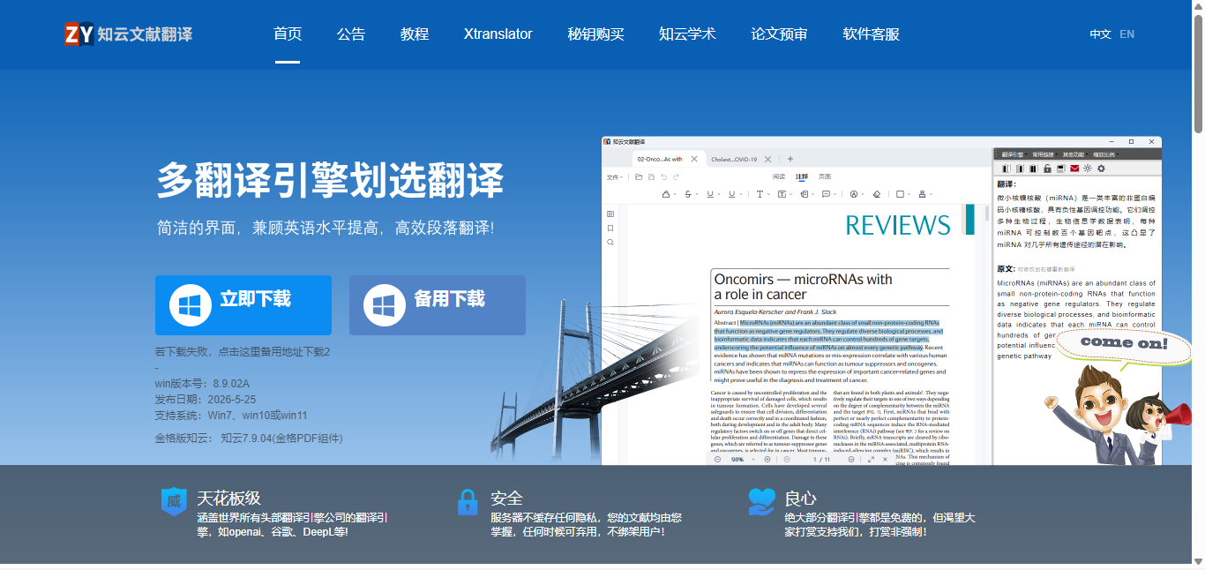Viewport: 1205px width, 570px height.
Task: Click the software preview screenshot image
Action: tap(881, 300)
